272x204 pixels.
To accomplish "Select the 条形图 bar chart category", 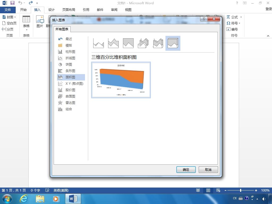I will pyautogui.click(x=71, y=71).
